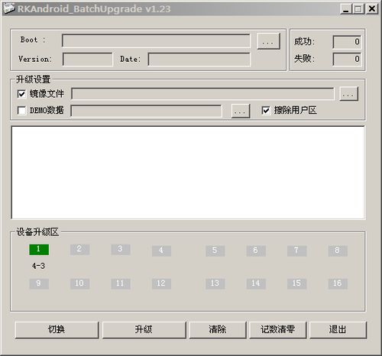Select device slot 3
The width and height of the screenshot is (382, 356).
tap(121, 250)
